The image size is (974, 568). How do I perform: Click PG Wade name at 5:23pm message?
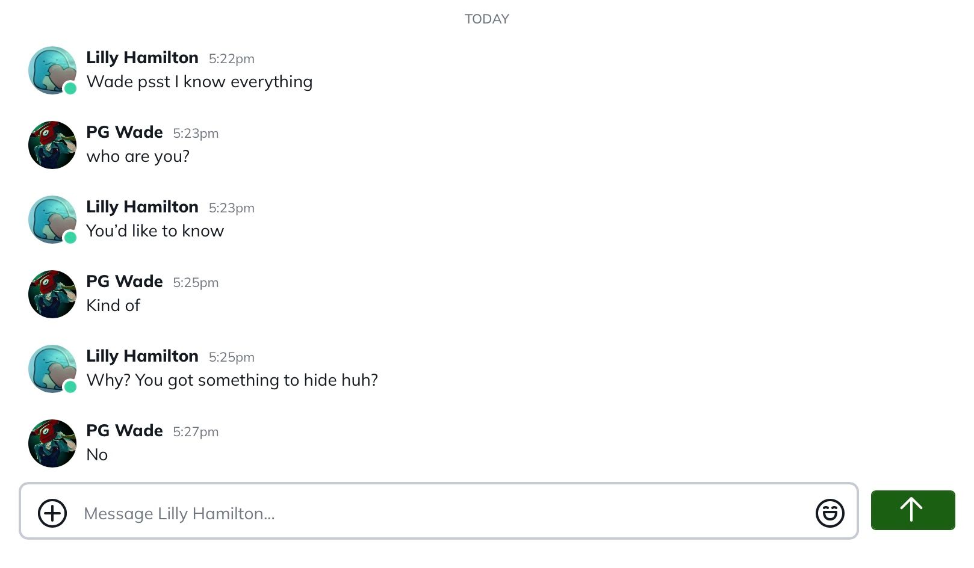click(125, 132)
